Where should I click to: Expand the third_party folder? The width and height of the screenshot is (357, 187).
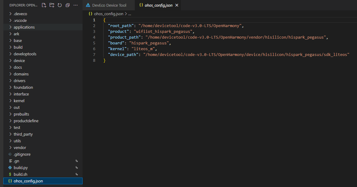coord(43,134)
